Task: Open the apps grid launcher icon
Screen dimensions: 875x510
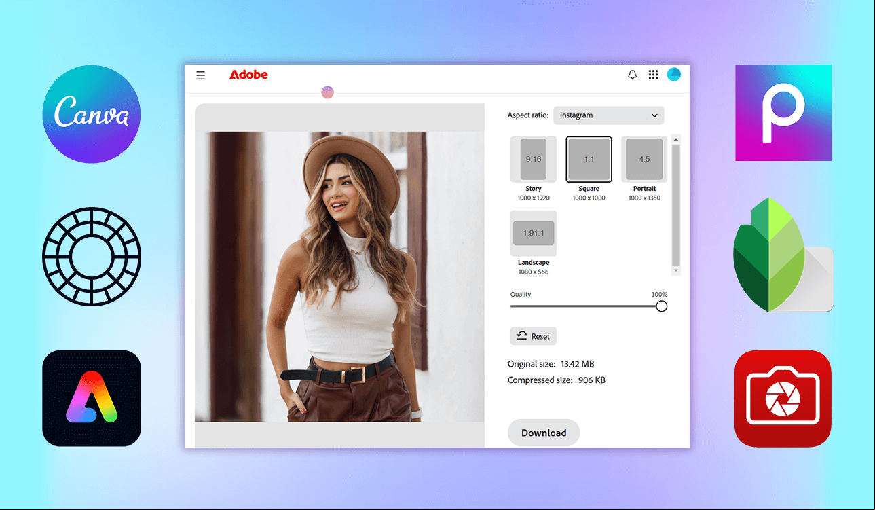Action: tap(653, 75)
